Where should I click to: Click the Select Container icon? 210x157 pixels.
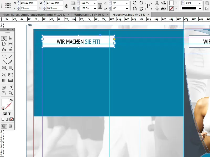157,3
